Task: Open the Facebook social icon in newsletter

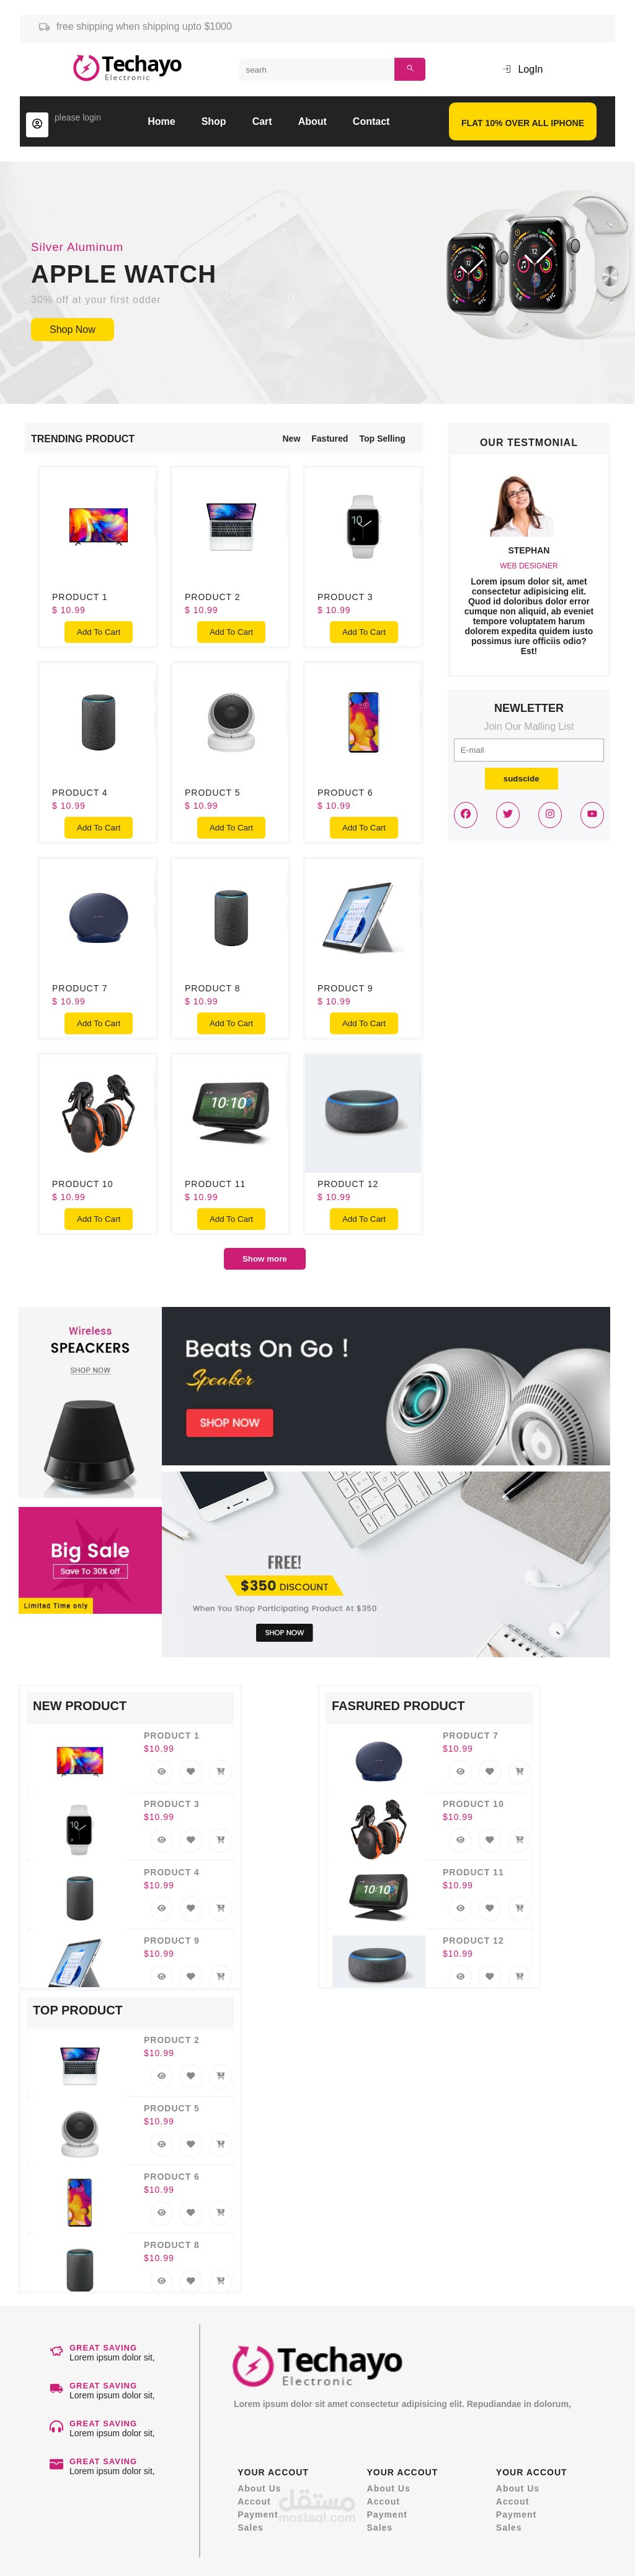Action: pyautogui.click(x=465, y=814)
